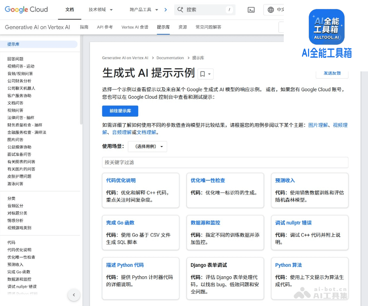Select 公司财务分析 in sidebar
368x306 pixels.
(19, 81)
